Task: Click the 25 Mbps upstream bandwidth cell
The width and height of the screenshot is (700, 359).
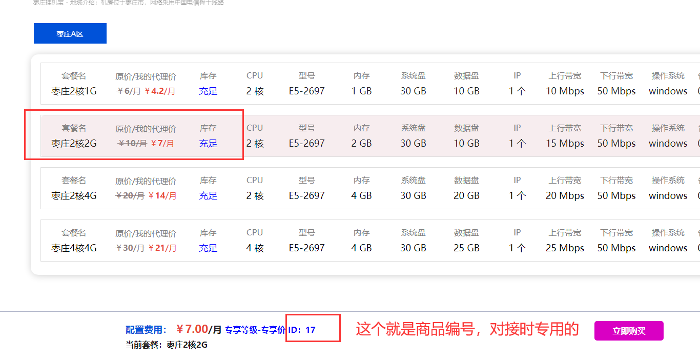Action: pyautogui.click(x=565, y=248)
